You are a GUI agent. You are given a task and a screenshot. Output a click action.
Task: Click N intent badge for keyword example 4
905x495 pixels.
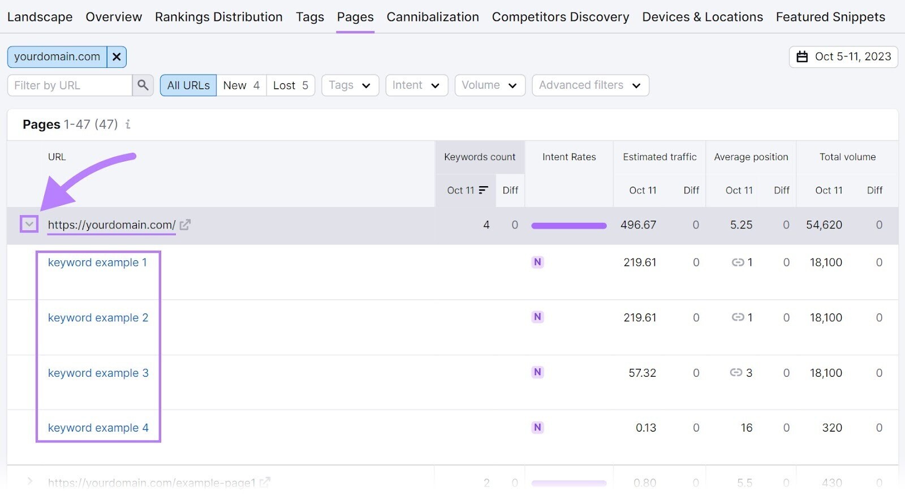[x=537, y=428]
